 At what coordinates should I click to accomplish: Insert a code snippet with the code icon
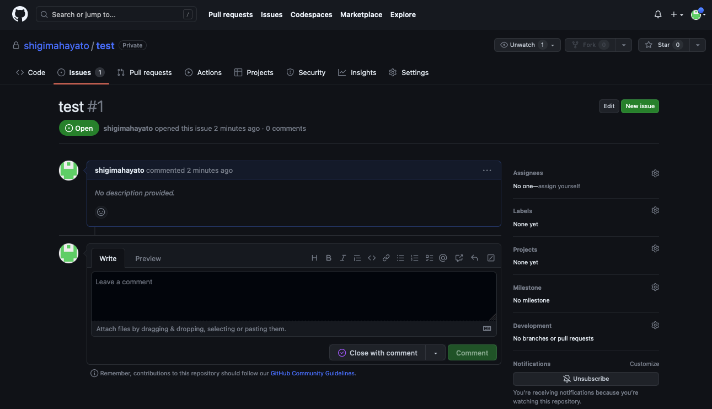(372, 258)
